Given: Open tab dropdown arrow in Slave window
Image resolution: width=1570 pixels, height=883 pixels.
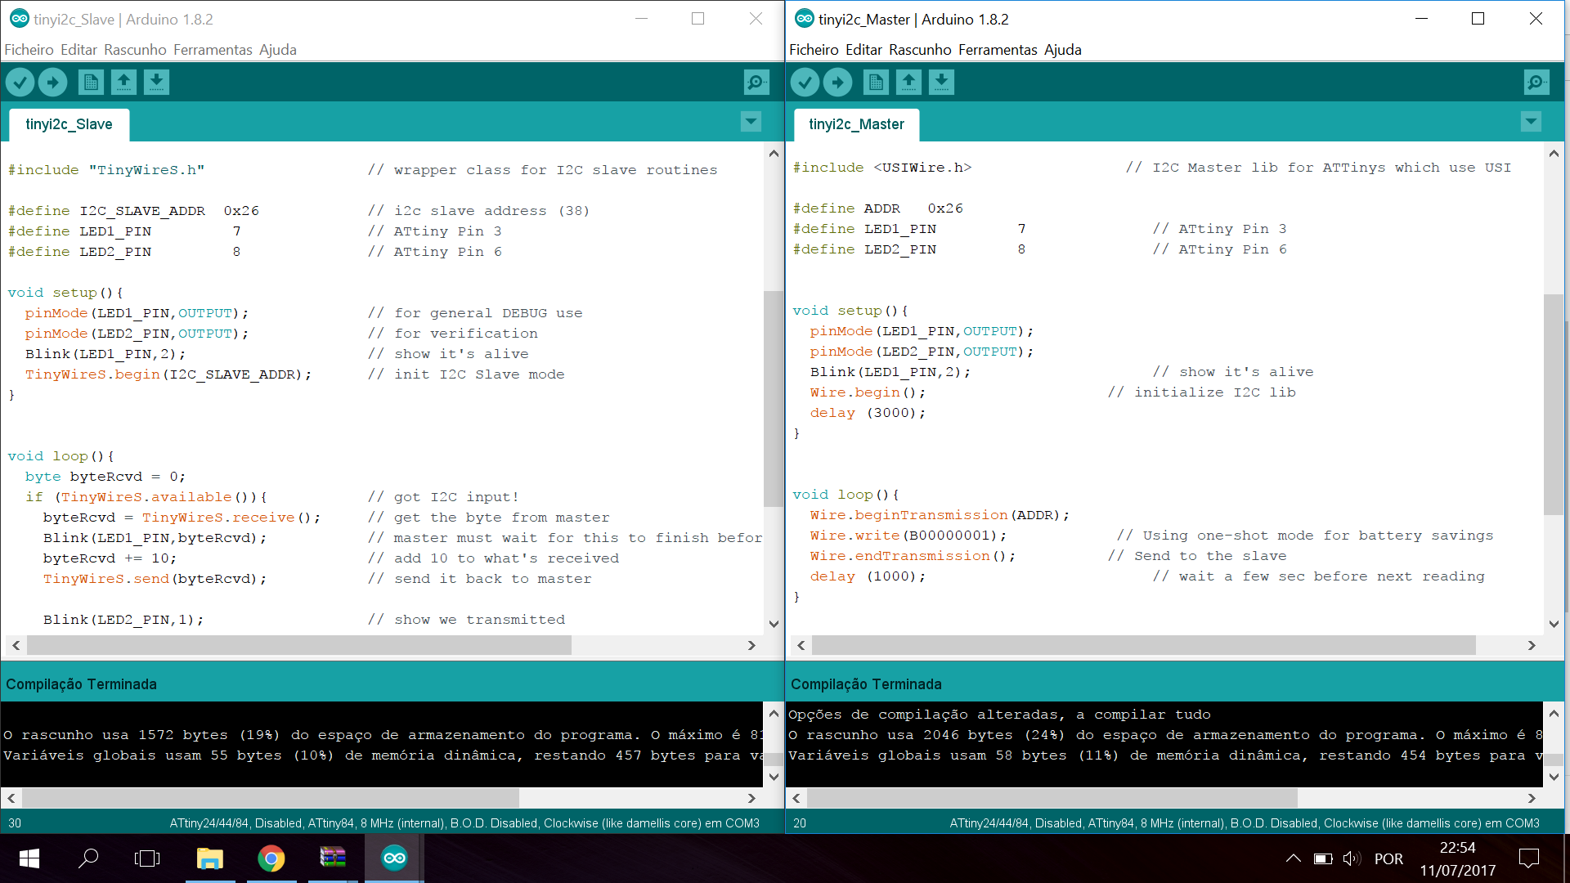Looking at the screenshot, I should [x=751, y=122].
